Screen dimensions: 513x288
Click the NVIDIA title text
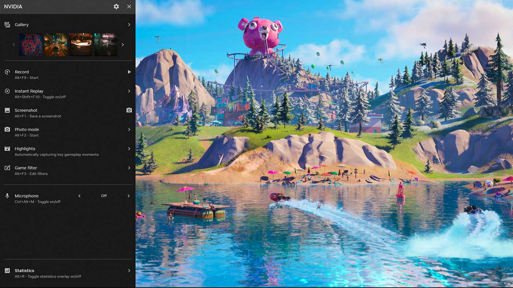13,7
